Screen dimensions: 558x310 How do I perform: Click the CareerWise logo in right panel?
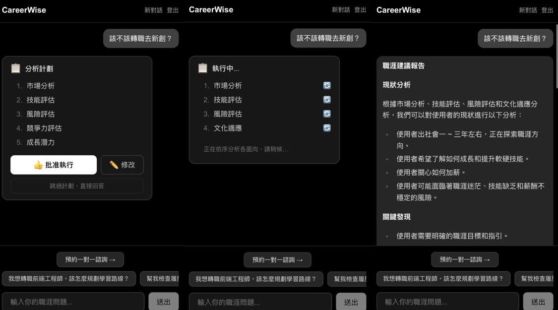tap(399, 10)
